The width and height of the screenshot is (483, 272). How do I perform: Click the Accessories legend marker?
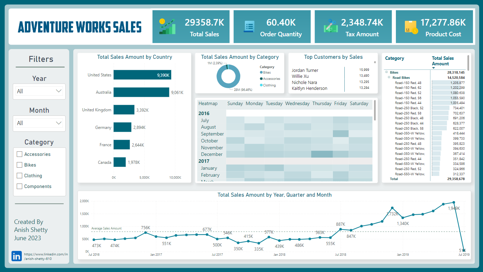pyautogui.click(x=261, y=79)
